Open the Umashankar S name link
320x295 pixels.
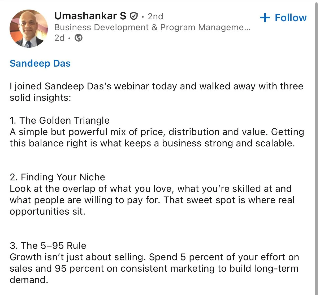(x=90, y=16)
